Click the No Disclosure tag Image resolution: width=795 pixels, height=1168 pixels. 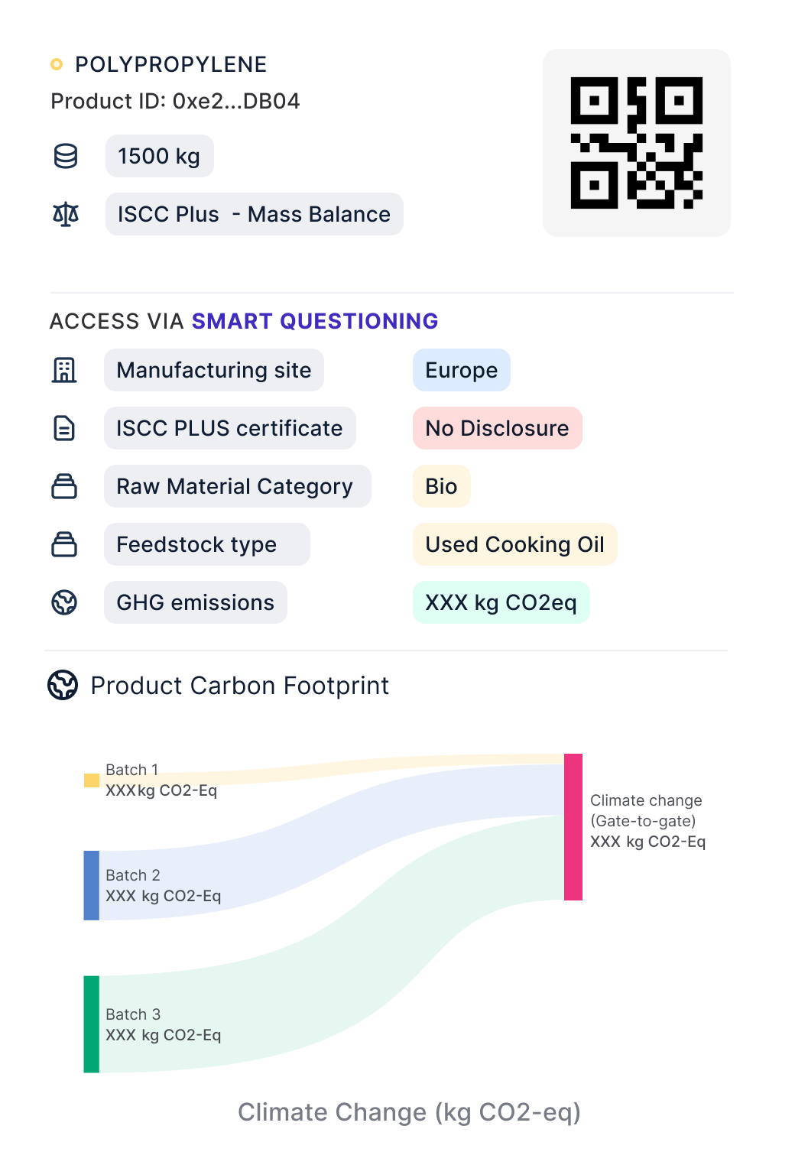[497, 428]
